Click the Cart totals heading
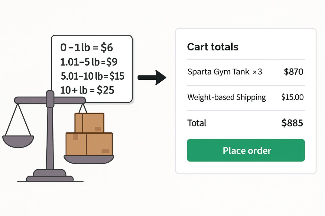 [x=213, y=47]
